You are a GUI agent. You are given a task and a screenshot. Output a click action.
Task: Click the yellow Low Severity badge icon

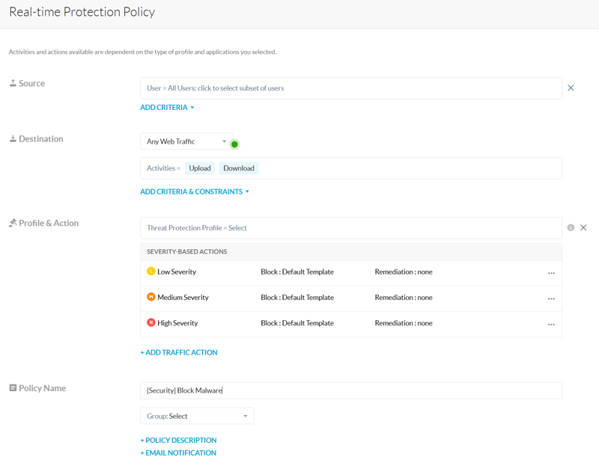tap(151, 272)
